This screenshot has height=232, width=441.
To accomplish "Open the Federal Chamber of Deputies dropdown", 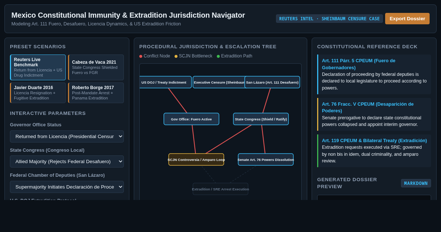I will [x=67, y=187].
